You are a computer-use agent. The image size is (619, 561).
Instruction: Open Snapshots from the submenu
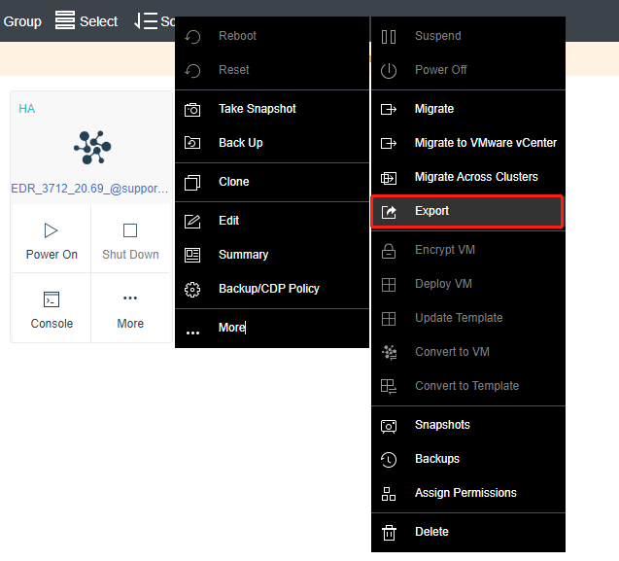(442, 425)
